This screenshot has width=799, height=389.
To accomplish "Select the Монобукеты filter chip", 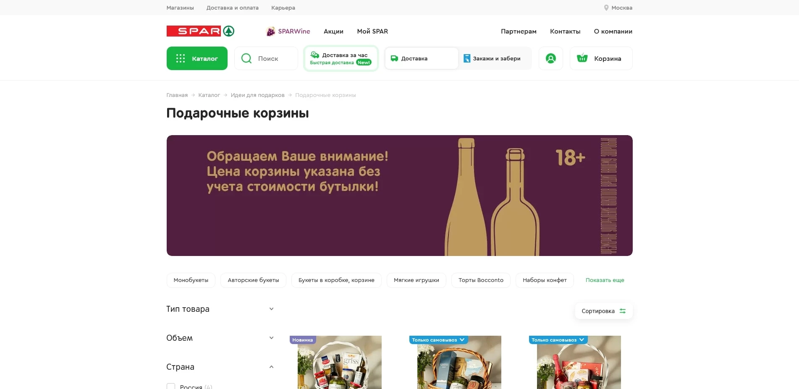I will (191, 280).
